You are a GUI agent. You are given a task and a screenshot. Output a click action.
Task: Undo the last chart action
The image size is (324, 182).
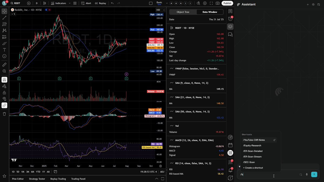click(x=112, y=3)
